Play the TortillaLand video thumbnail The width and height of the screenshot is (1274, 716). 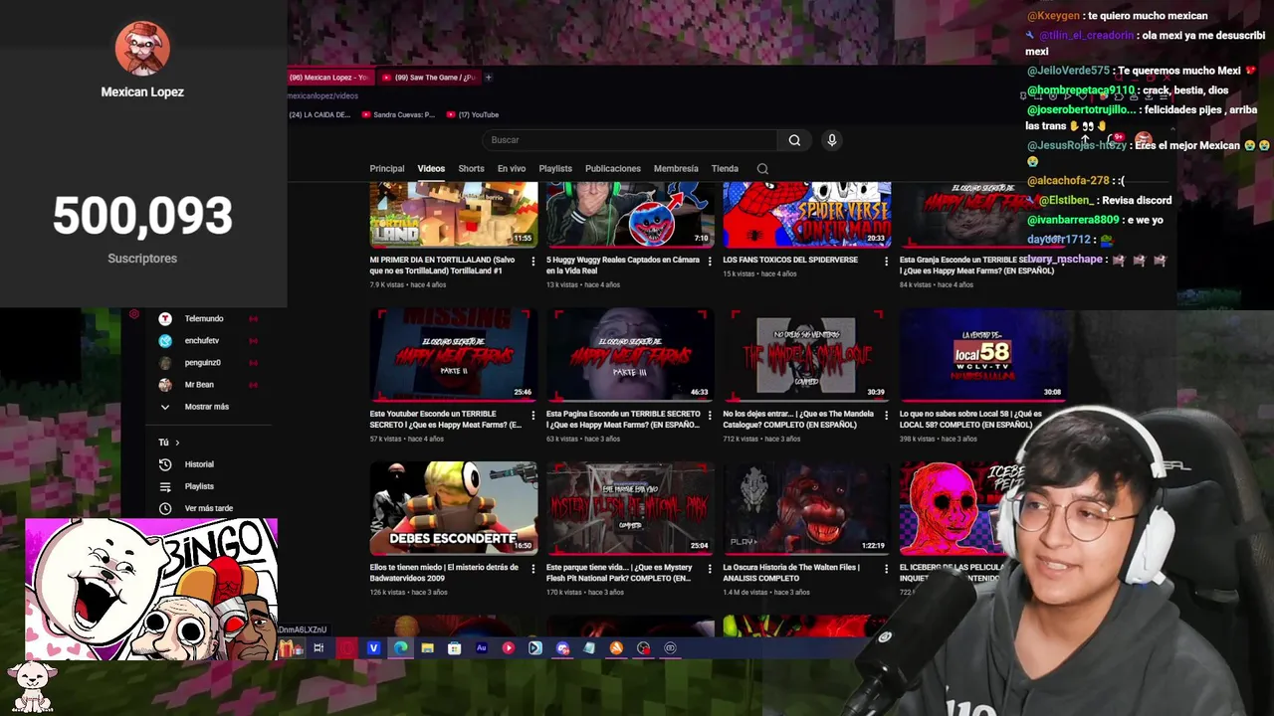point(453,214)
